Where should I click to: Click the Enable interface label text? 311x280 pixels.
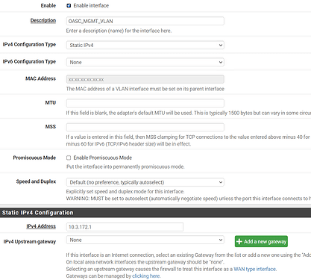pyautogui.click(x=91, y=5)
